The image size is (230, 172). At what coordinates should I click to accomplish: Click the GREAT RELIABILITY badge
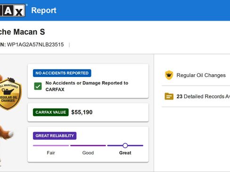click(55, 136)
